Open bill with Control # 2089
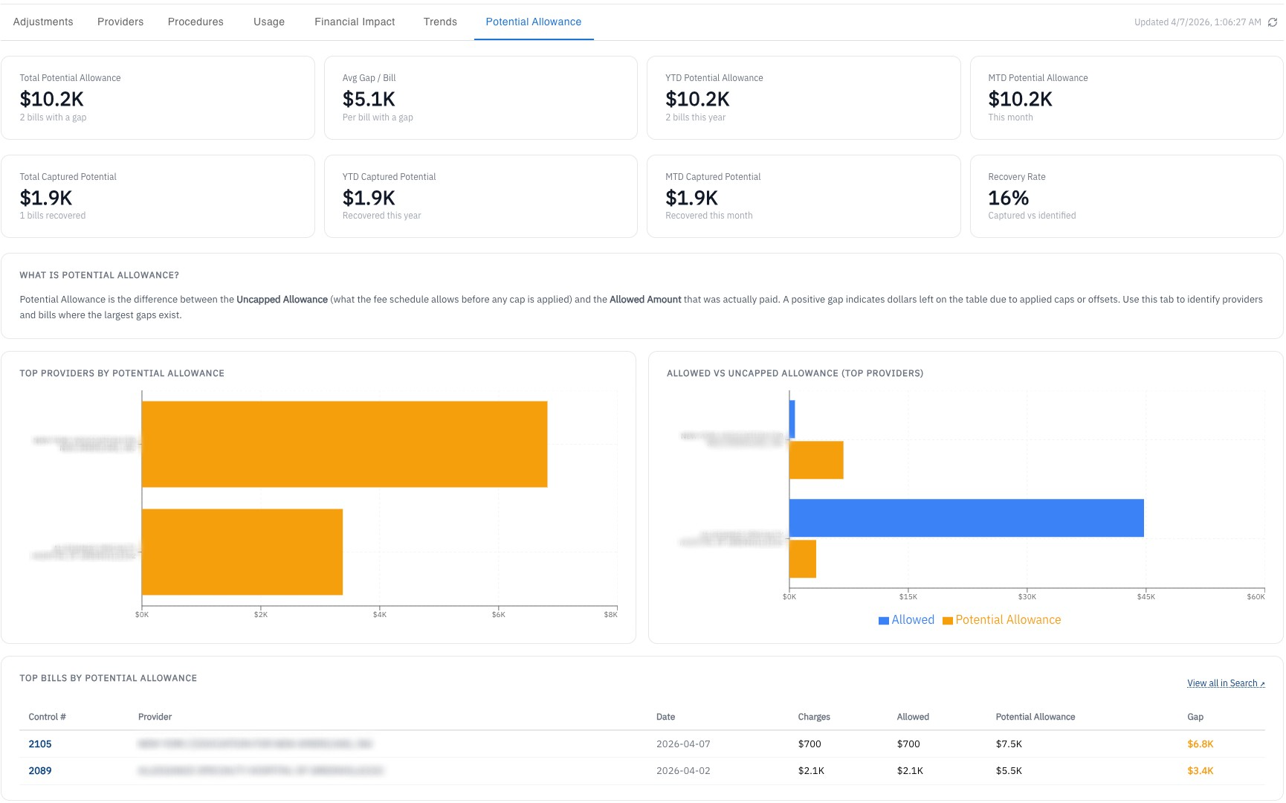The image size is (1286, 803). point(40,771)
